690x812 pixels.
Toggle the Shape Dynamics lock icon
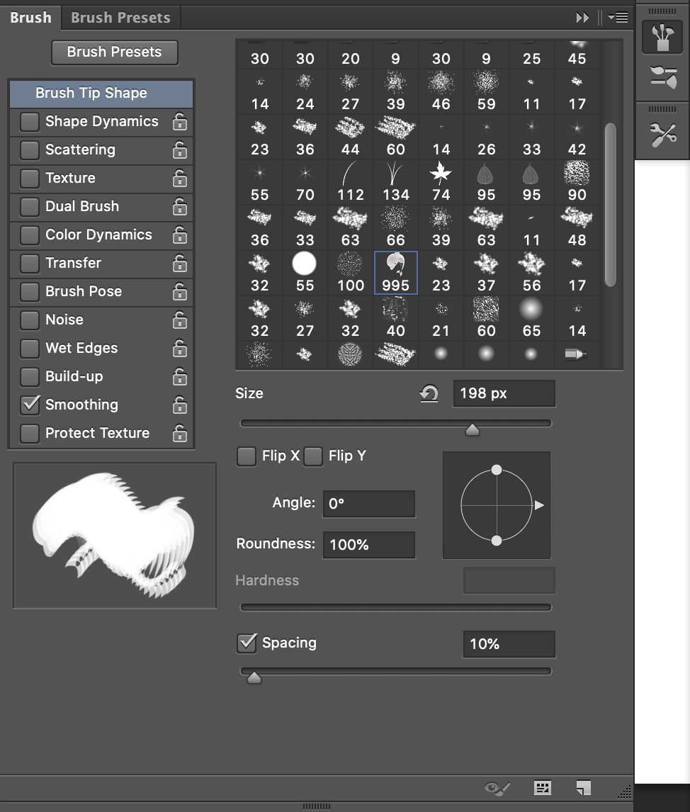[x=180, y=122]
